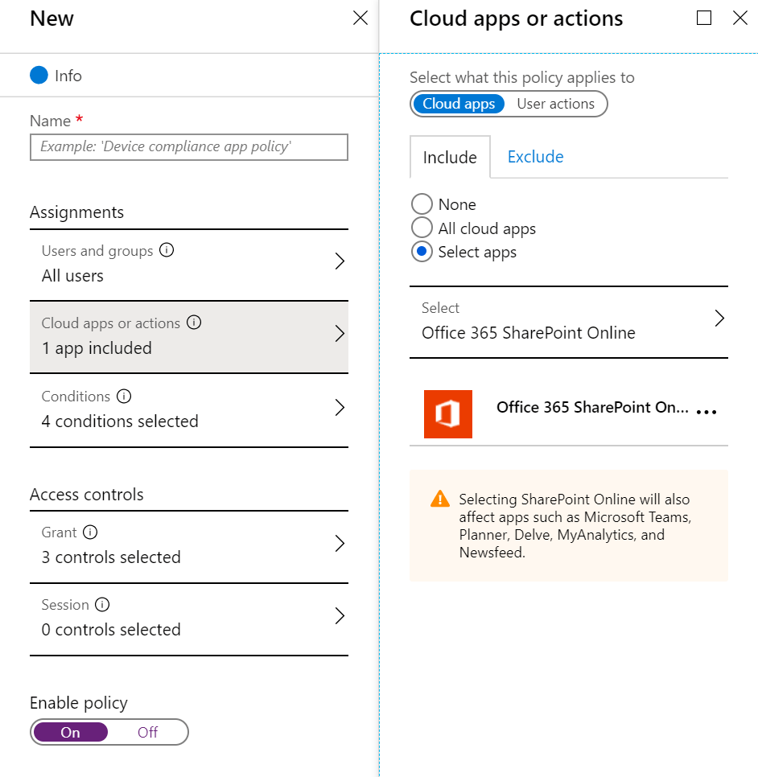This screenshot has width=758, height=777.
Task: Click the blue Info status dot
Action: pos(38,75)
